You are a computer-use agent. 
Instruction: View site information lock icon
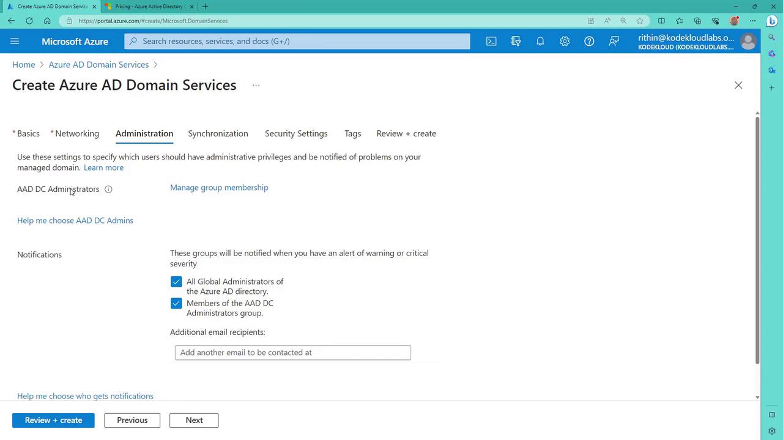point(69,21)
